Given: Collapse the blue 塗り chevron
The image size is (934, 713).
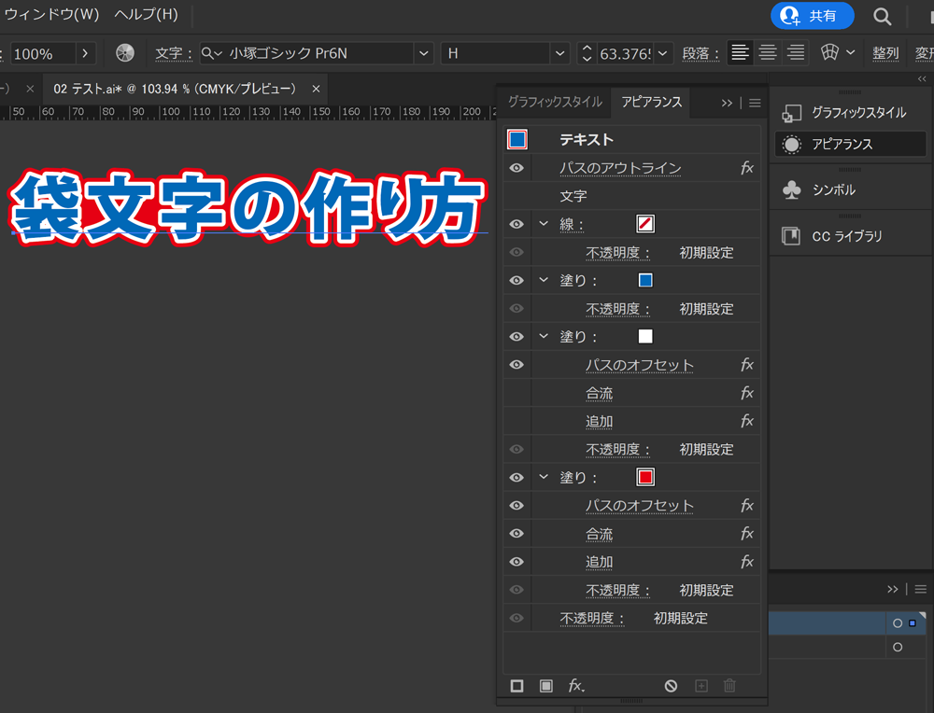Looking at the screenshot, I should pyautogui.click(x=544, y=280).
